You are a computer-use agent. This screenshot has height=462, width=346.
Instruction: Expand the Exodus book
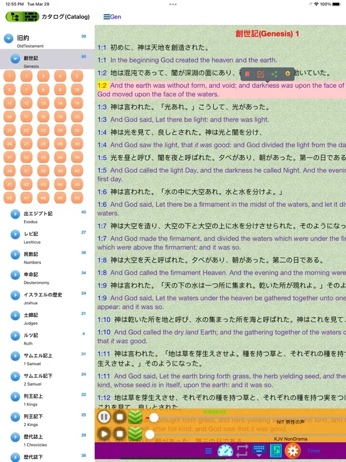click(x=15, y=214)
